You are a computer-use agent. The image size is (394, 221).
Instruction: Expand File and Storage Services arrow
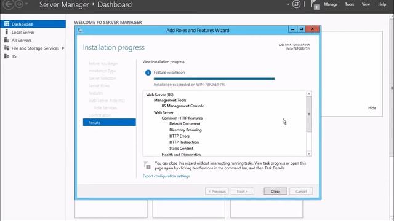pos(63,48)
